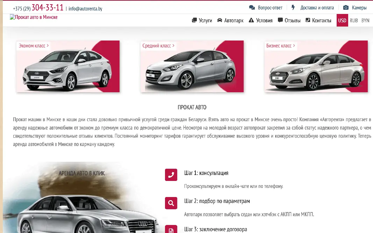The image size is (373, 233).
Task: Click the camera icon next to Камеры
Action: point(346,8)
